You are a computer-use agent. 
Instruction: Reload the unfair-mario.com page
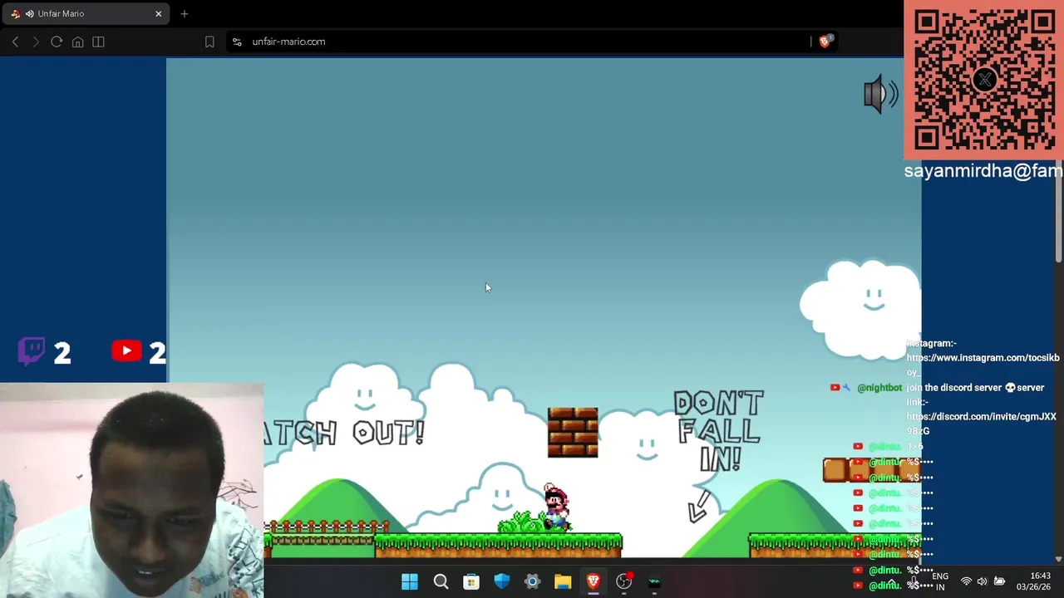(57, 42)
